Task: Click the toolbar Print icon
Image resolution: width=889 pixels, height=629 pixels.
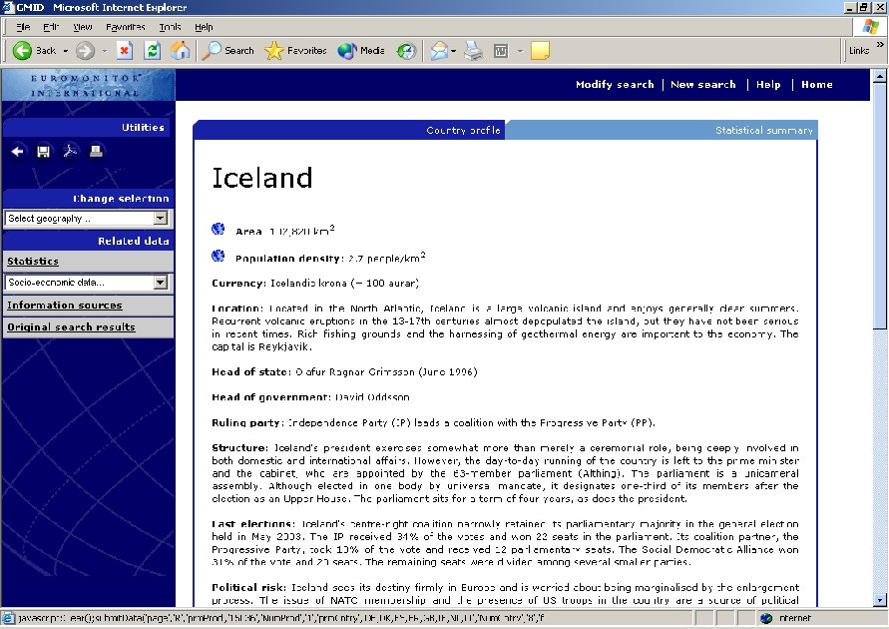Action: click(x=473, y=51)
